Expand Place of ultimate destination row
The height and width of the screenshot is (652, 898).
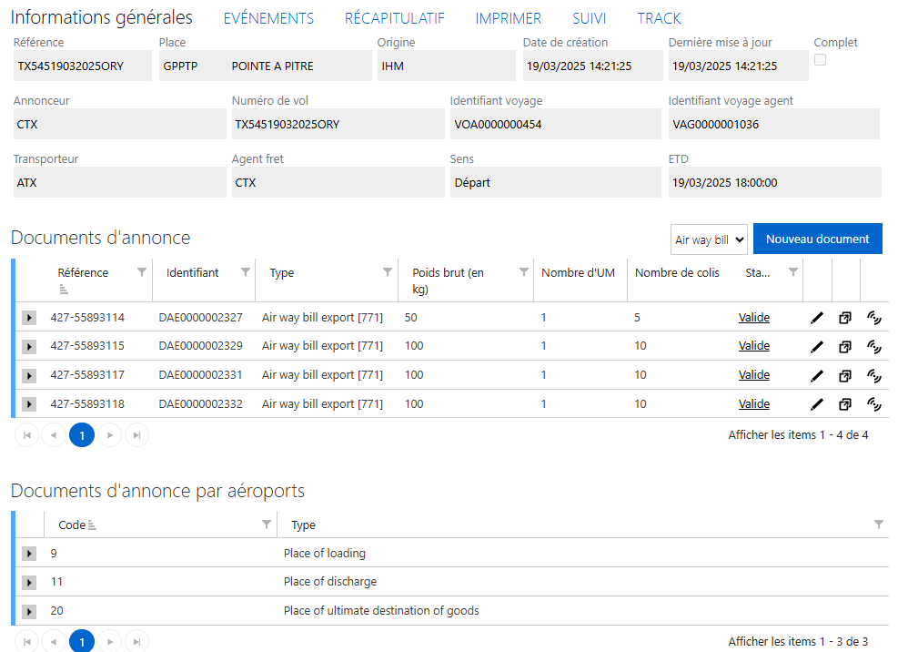pos(29,611)
